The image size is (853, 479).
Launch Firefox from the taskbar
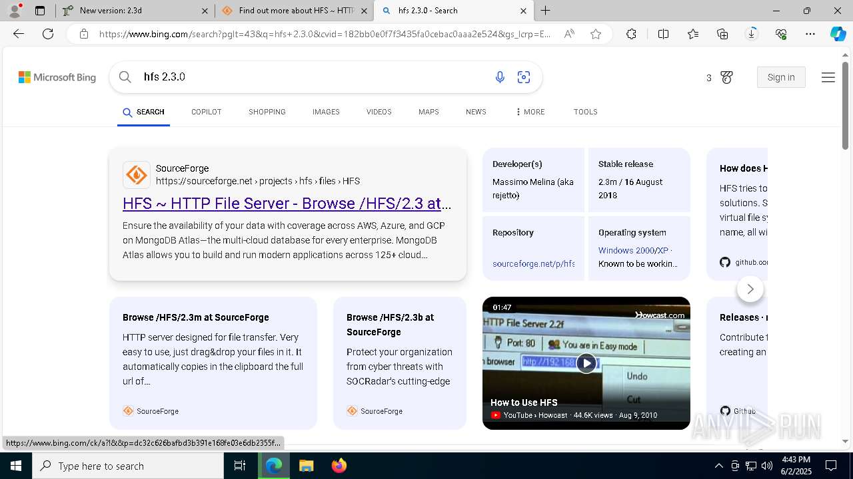click(x=339, y=466)
